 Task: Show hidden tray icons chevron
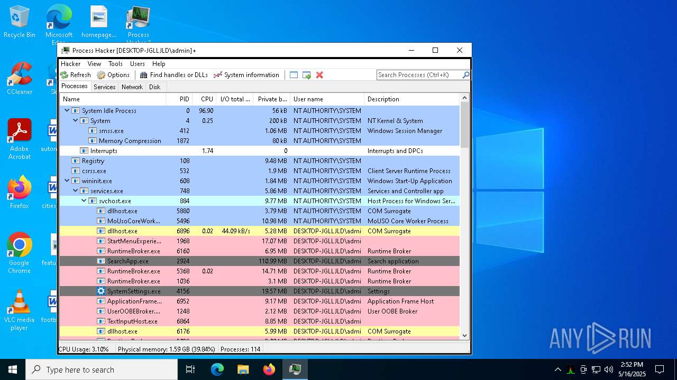point(557,369)
